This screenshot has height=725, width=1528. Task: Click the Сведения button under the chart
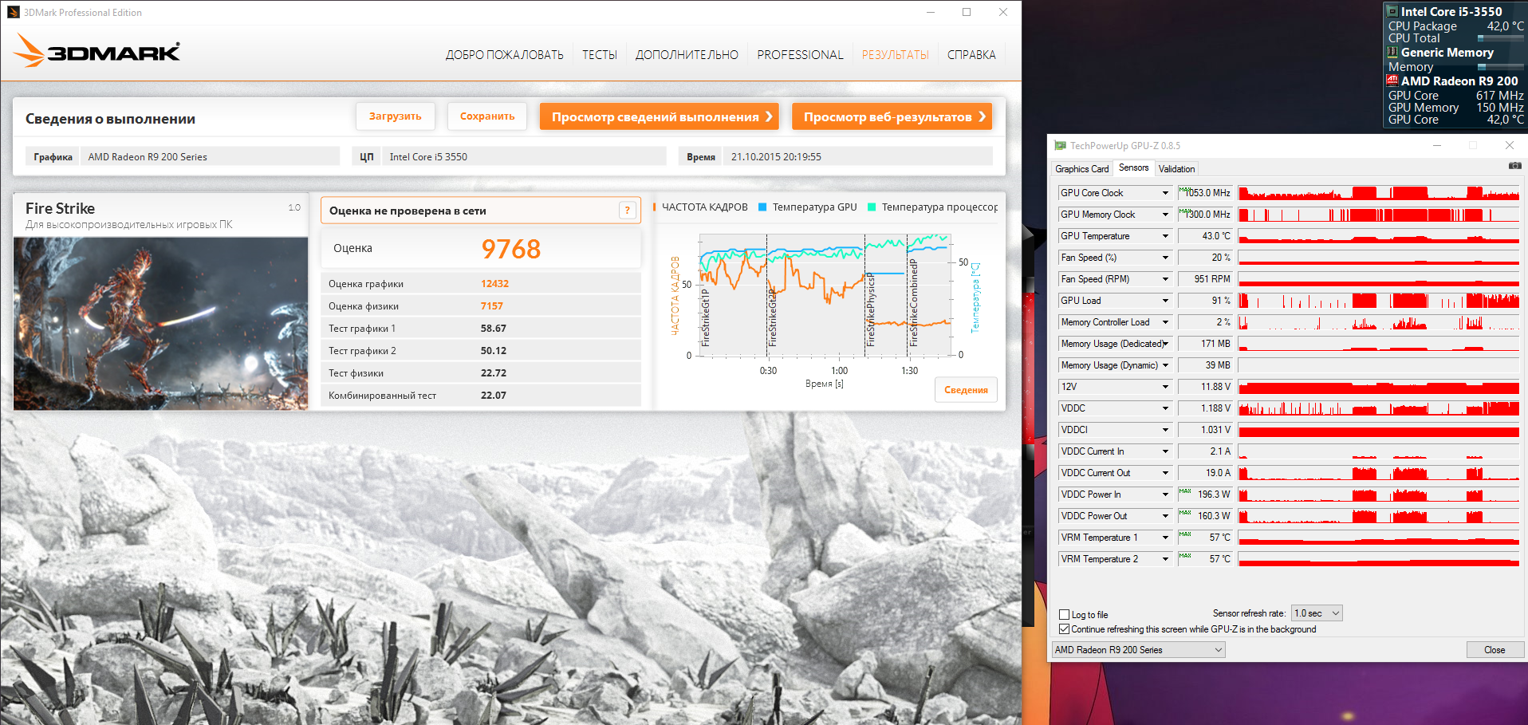pyautogui.click(x=966, y=390)
